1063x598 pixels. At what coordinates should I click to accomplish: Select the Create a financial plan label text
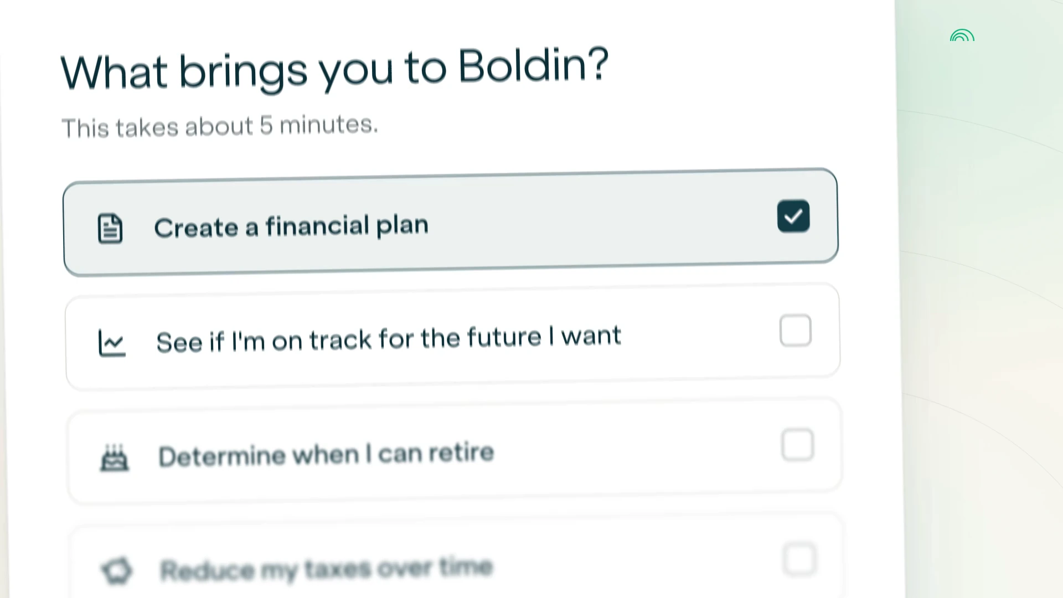pyautogui.click(x=291, y=226)
